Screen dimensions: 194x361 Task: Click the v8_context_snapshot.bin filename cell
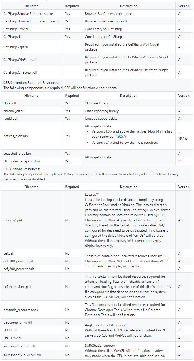[22, 161]
